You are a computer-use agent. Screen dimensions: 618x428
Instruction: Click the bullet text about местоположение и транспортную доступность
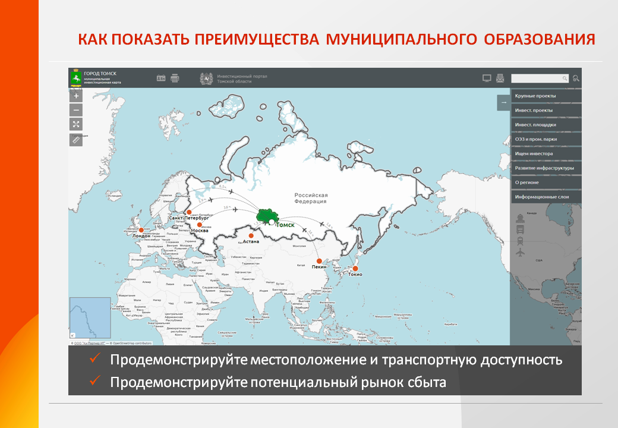pos(336,360)
